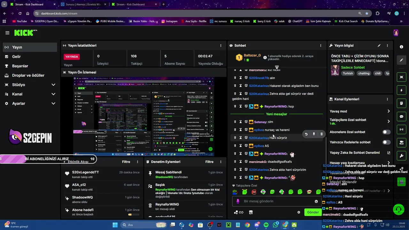The width and height of the screenshot is (409, 230).
Task: Delete Setenay's slm message with trash icon
Action: click(235, 122)
